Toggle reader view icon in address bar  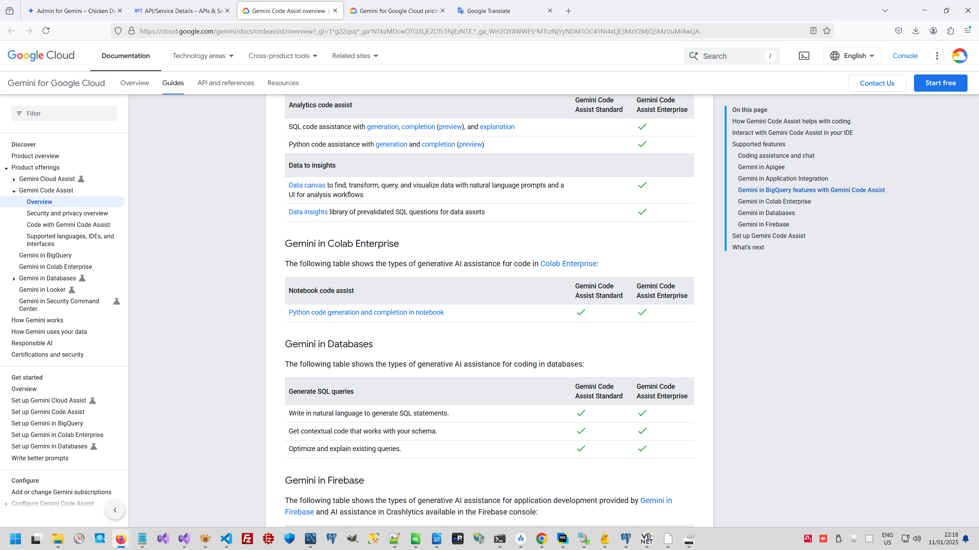813,31
